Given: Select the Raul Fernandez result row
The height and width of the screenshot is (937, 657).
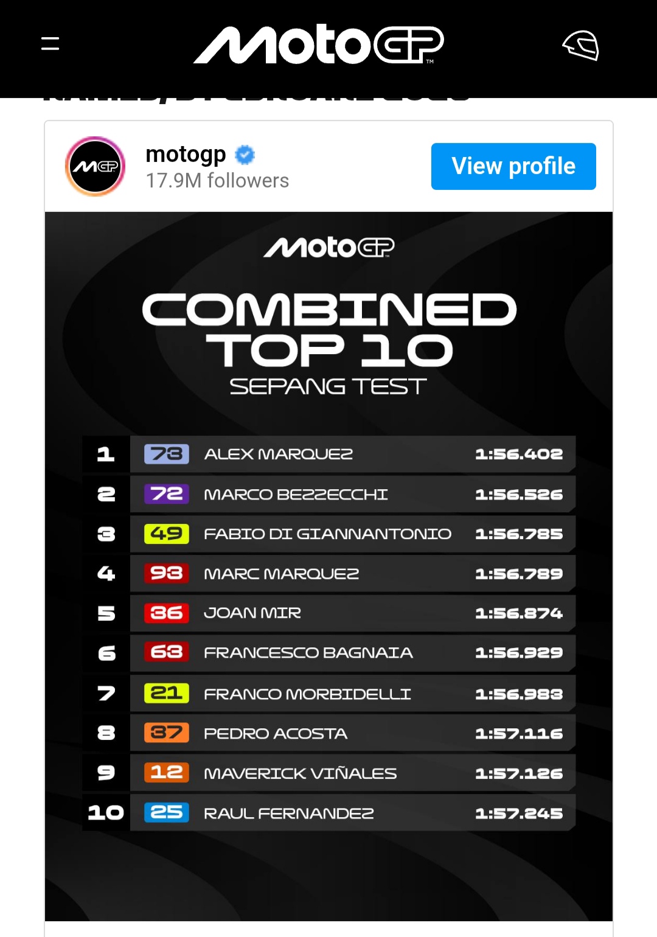Looking at the screenshot, I should click(352, 813).
